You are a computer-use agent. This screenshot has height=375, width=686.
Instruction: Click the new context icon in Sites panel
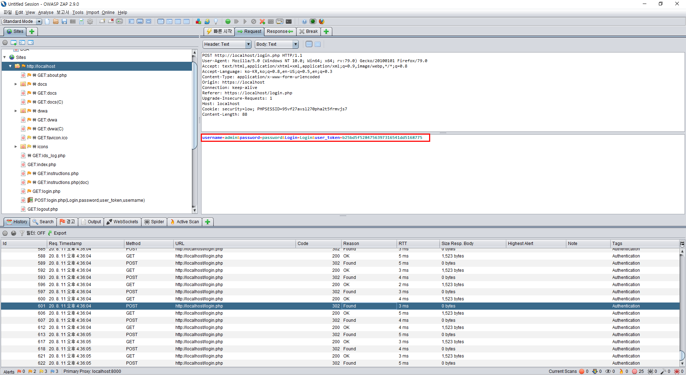pyautogui.click(x=14, y=42)
